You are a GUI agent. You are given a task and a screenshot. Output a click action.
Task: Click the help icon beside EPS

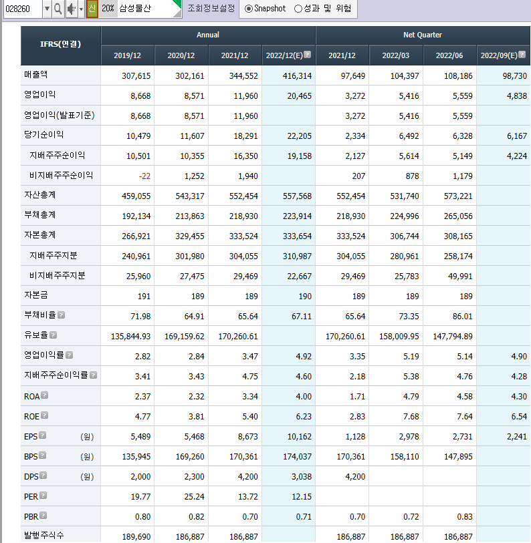[x=42, y=435]
